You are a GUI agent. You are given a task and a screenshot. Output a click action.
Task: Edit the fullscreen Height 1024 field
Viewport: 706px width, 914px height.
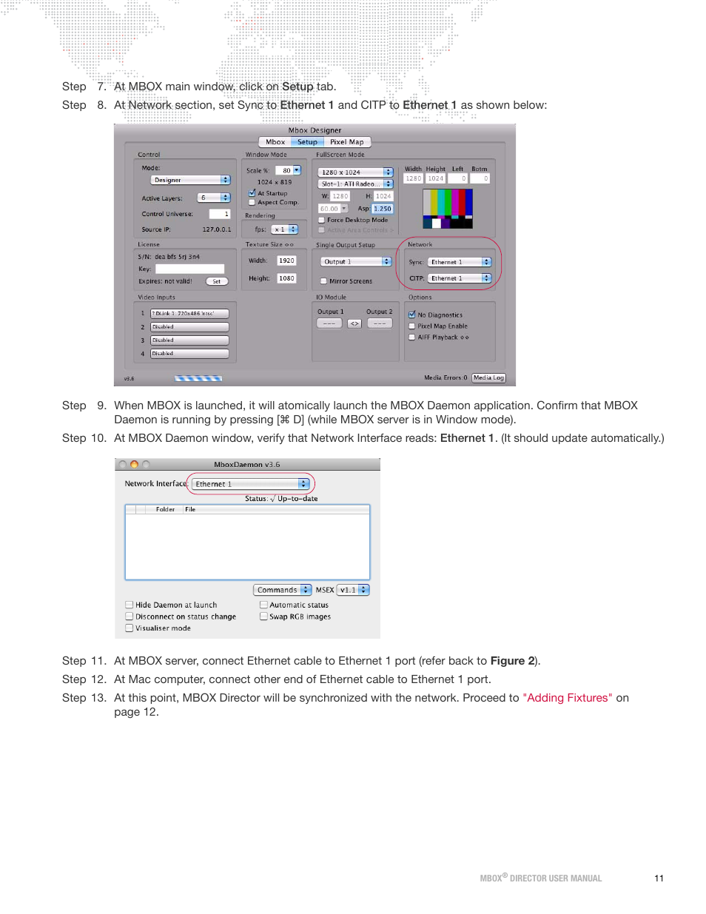point(436,178)
